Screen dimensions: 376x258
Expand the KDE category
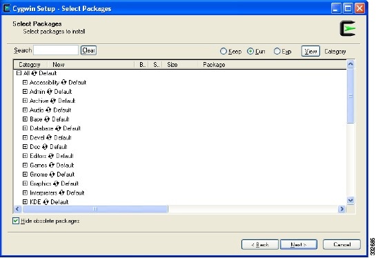pos(25,201)
